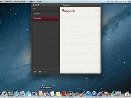This screenshot has width=131, height=98.
Task: Show the calendar in the Rappels sidebar
Action: point(40,72)
